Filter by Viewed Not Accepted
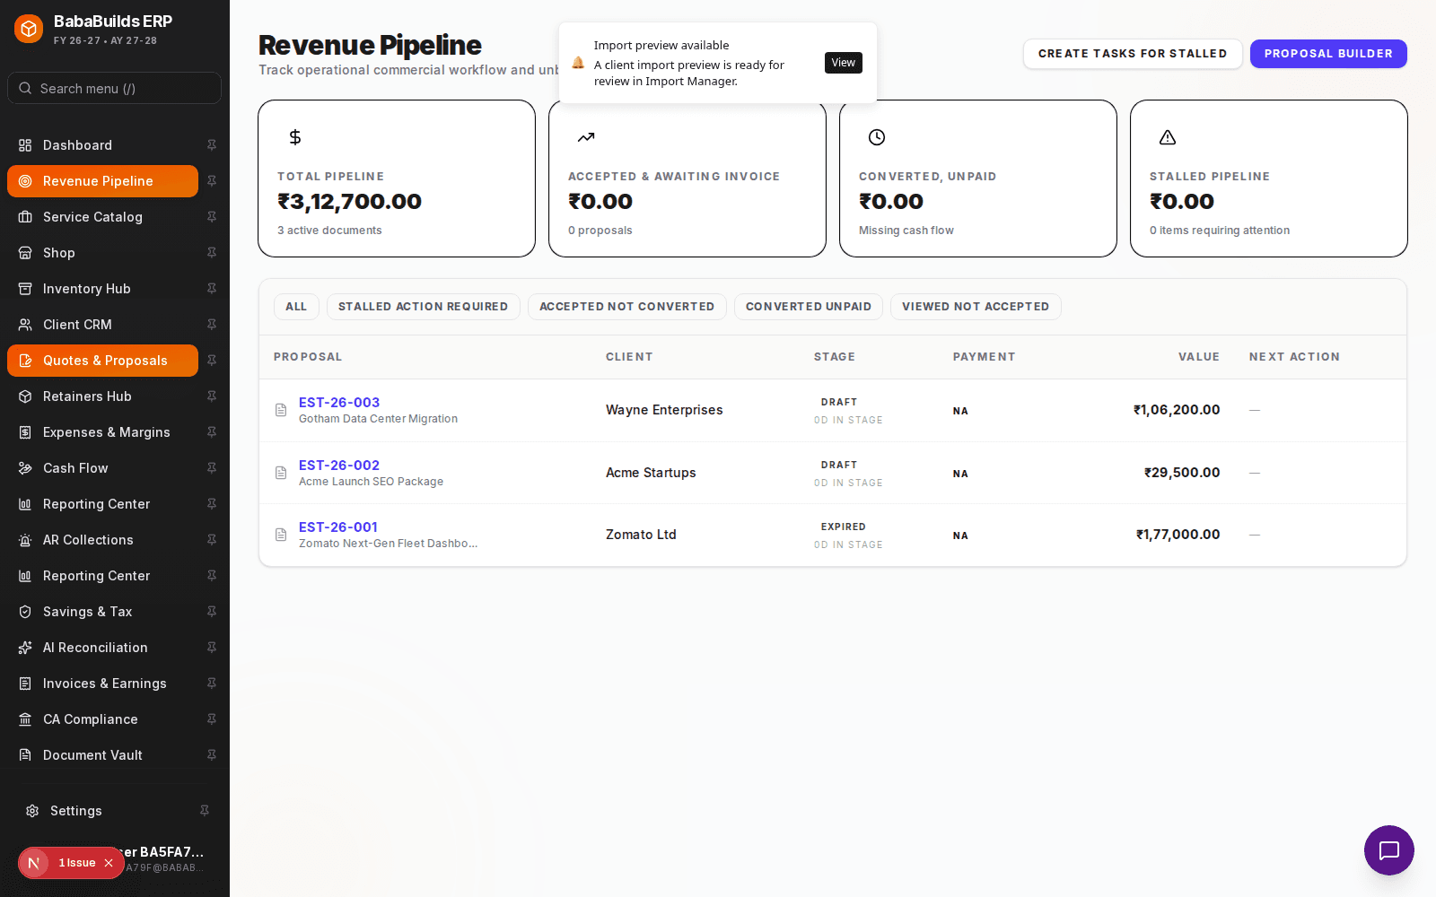The image size is (1436, 897). (x=976, y=307)
